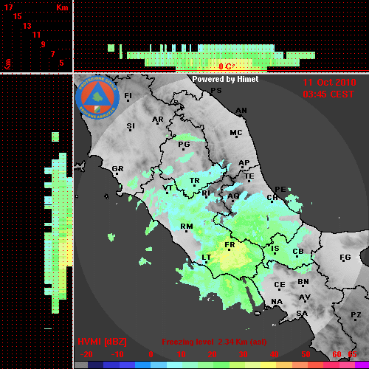Image resolution: width=369 pixels, height=369 pixels.
Task: Select the date '11 Oct 2010'
Action: point(329,83)
